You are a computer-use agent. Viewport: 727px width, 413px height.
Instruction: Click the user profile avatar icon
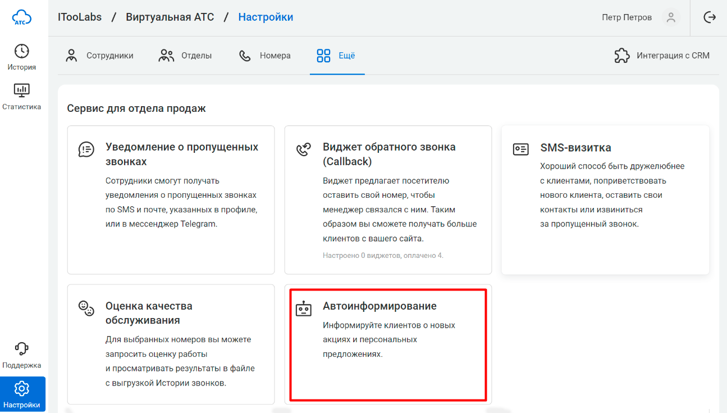pos(670,17)
